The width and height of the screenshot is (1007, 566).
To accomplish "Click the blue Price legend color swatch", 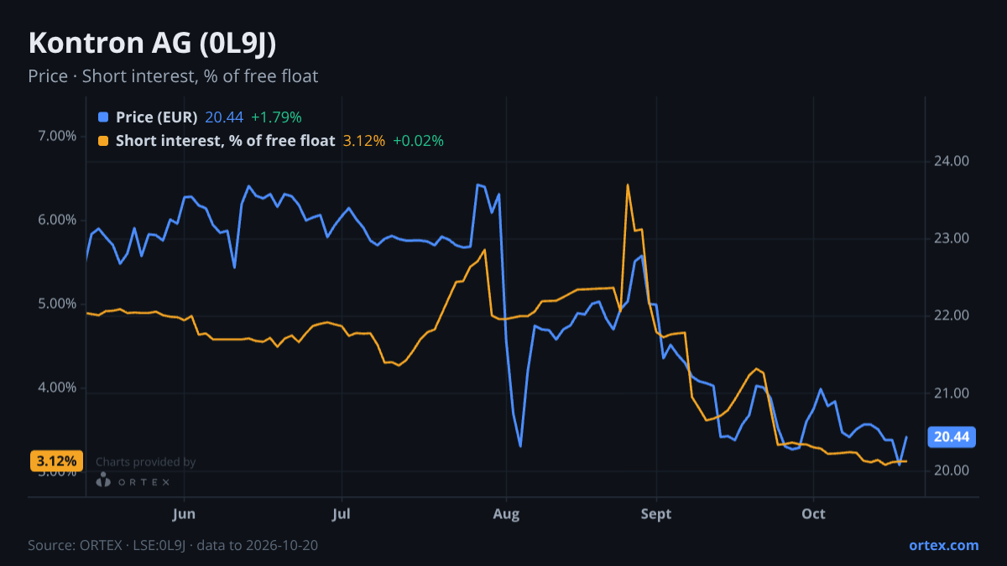I will tap(103, 117).
